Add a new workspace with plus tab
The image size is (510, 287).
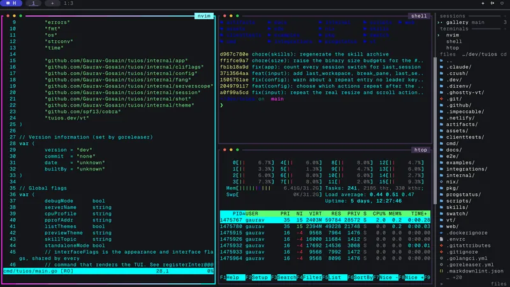coord(52,3)
